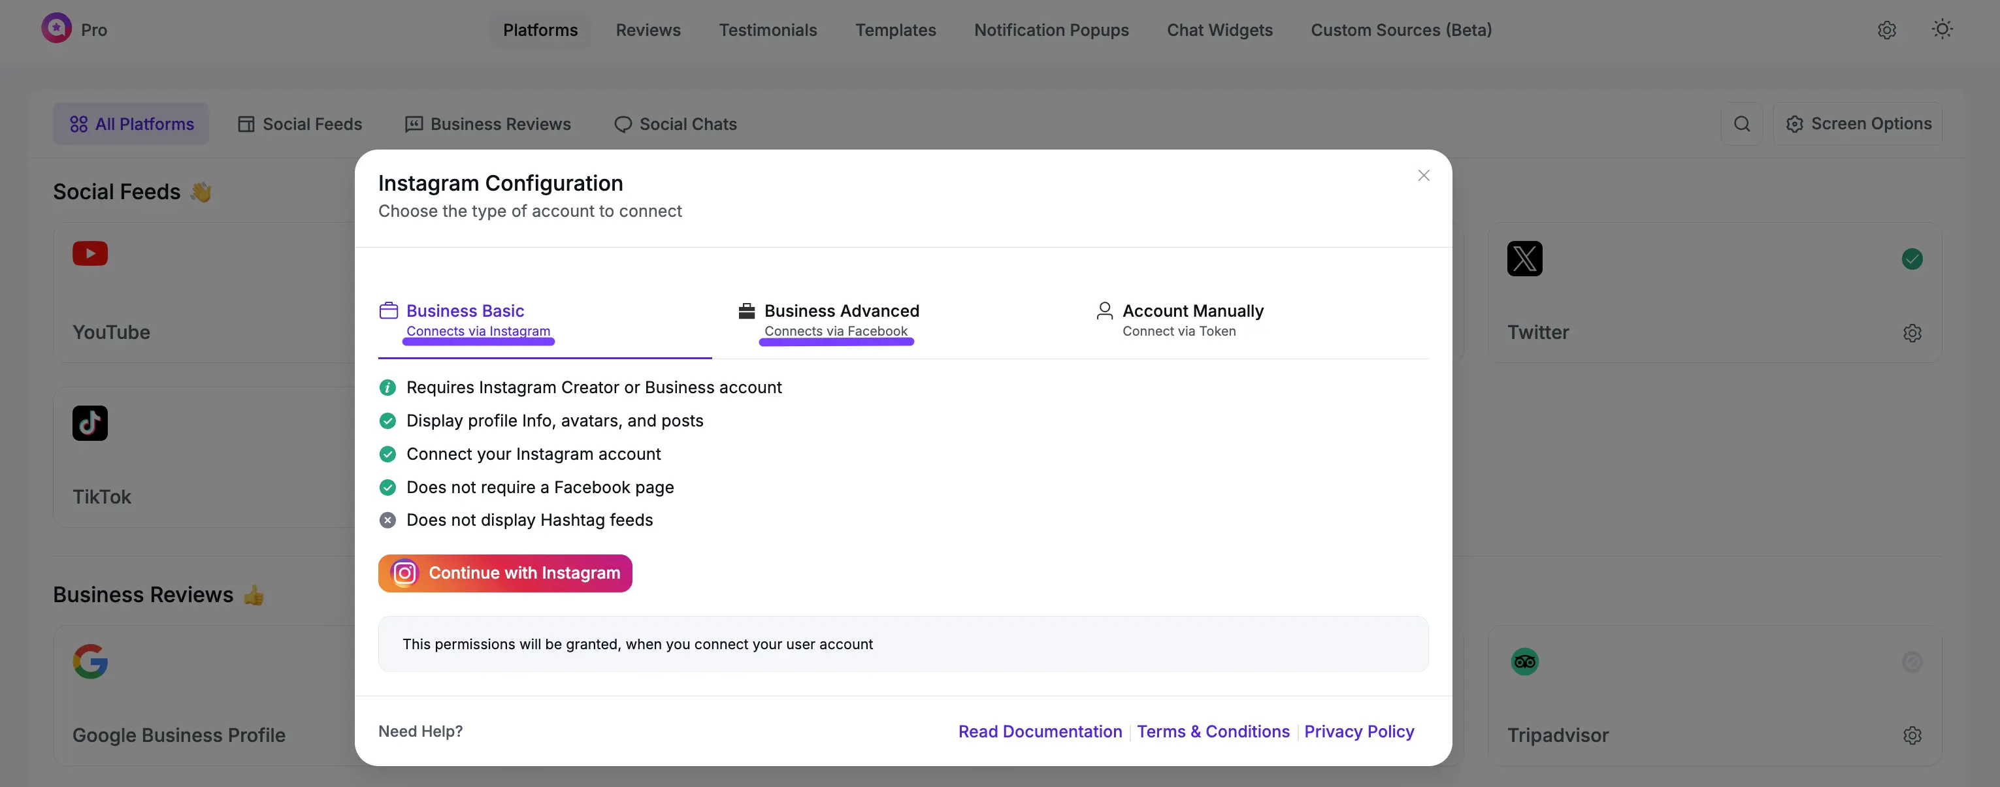Toggle Tripadvisor disabled status circle
Viewport: 2000px width, 787px height.
tap(1912, 662)
